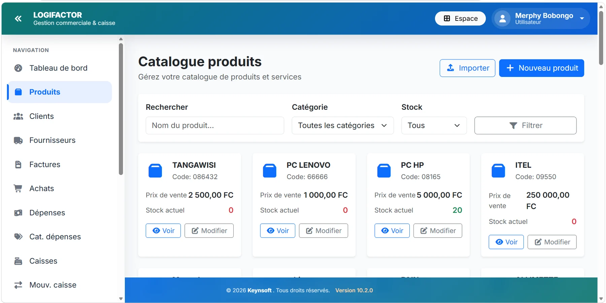Expand Merphy Bobongo user menu arrow

click(582, 18)
